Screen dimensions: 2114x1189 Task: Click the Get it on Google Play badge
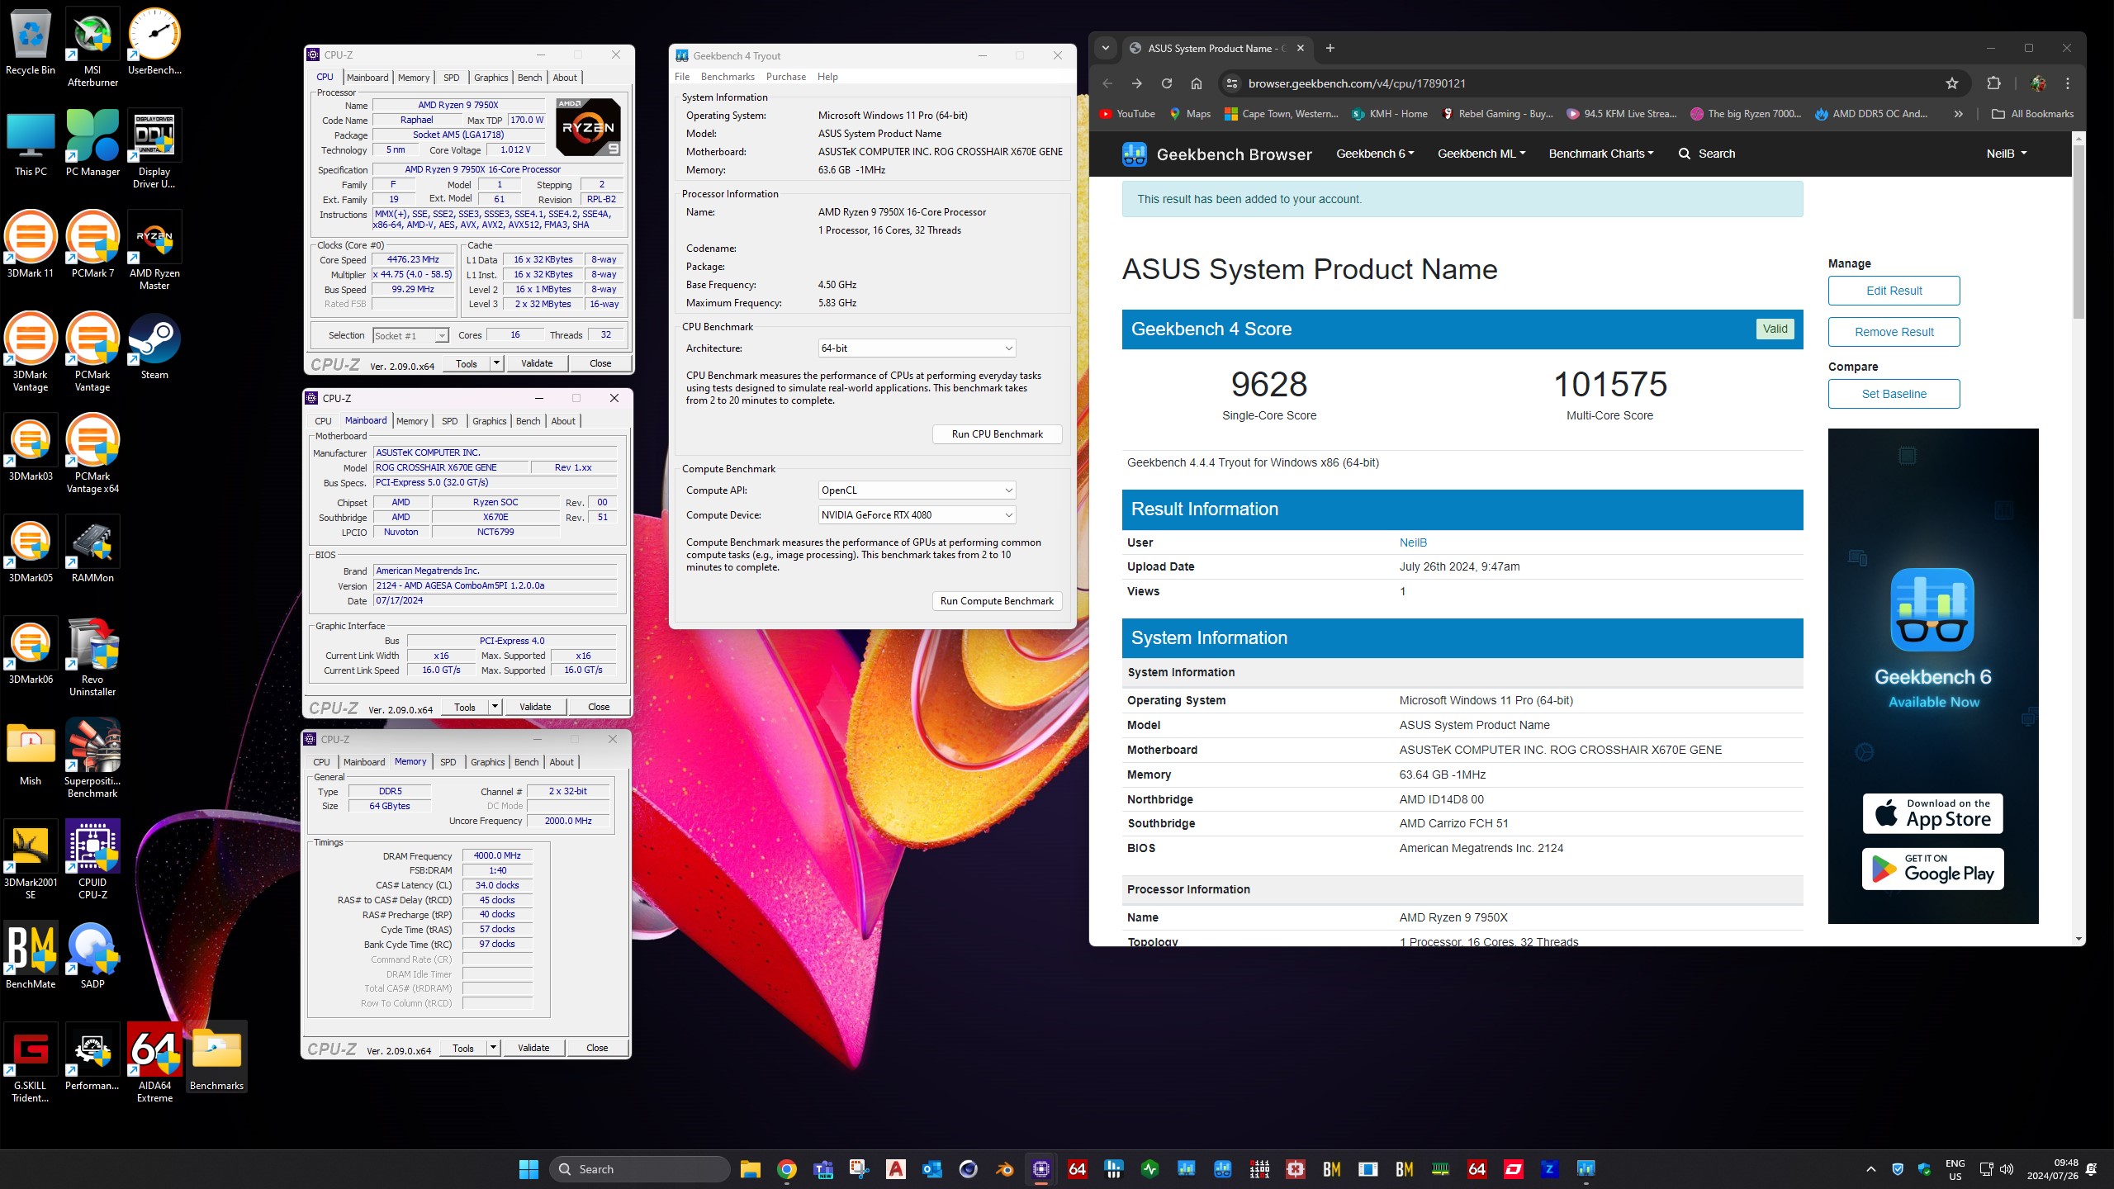pyautogui.click(x=1932, y=869)
